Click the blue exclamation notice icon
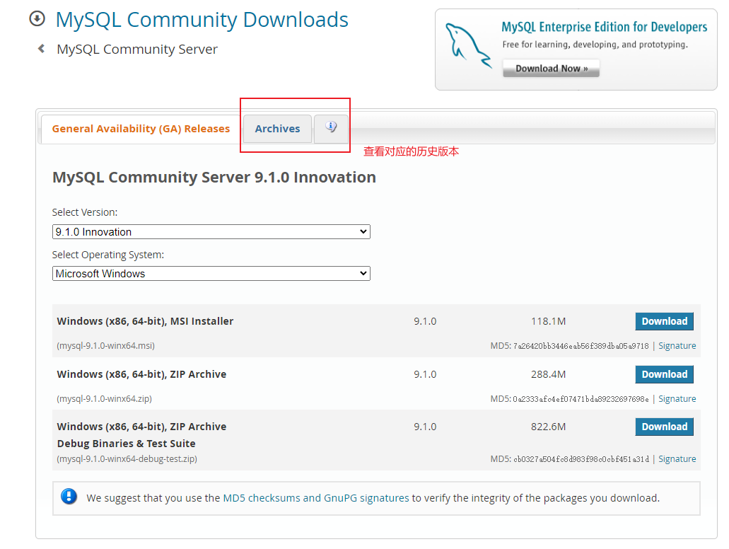The width and height of the screenshot is (729, 549). click(x=69, y=497)
